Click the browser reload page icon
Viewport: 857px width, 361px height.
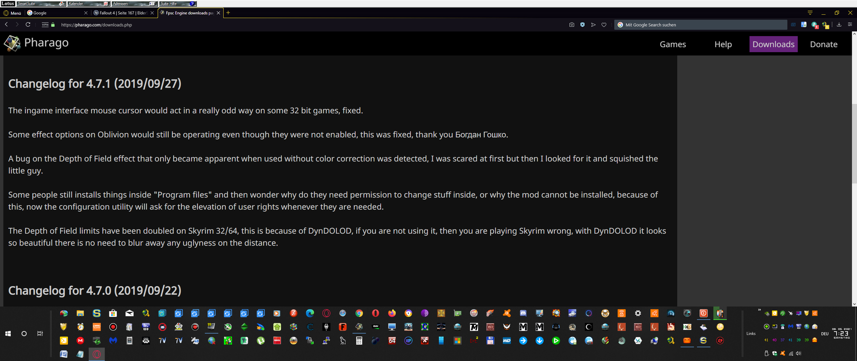pyautogui.click(x=28, y=25)
